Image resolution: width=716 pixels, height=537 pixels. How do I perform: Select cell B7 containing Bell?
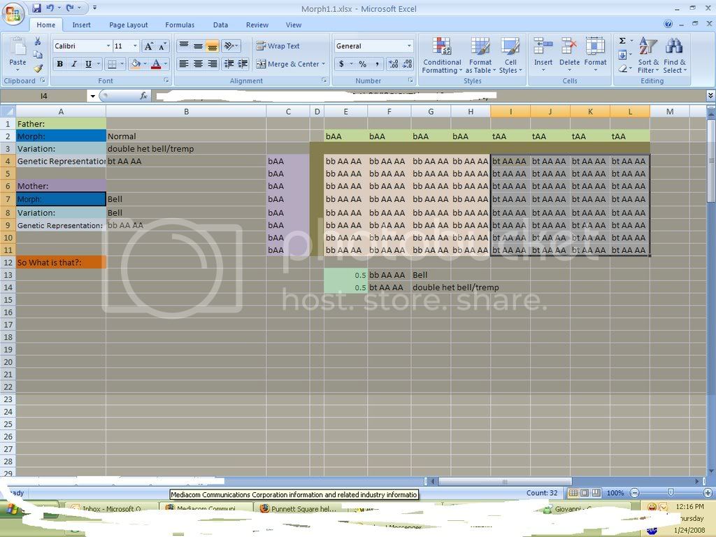pos(185,199)
